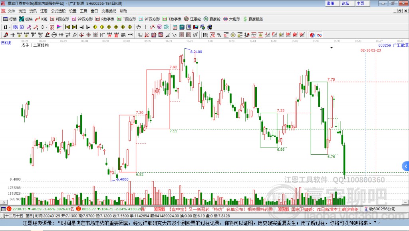
Task: Open the 江恩轮 Gann wheel
Action: [193, 19]
